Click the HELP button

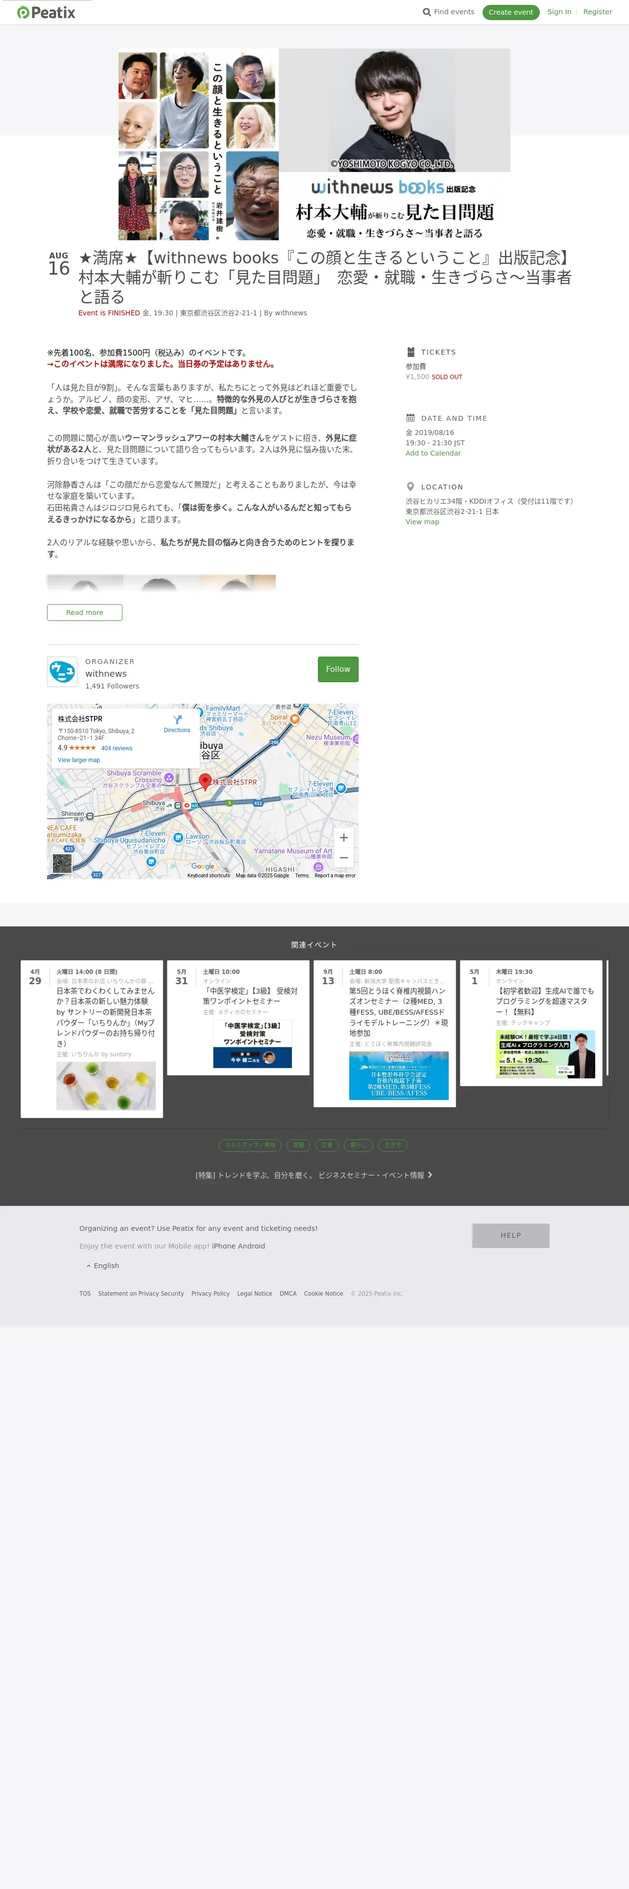(511, 1236)
